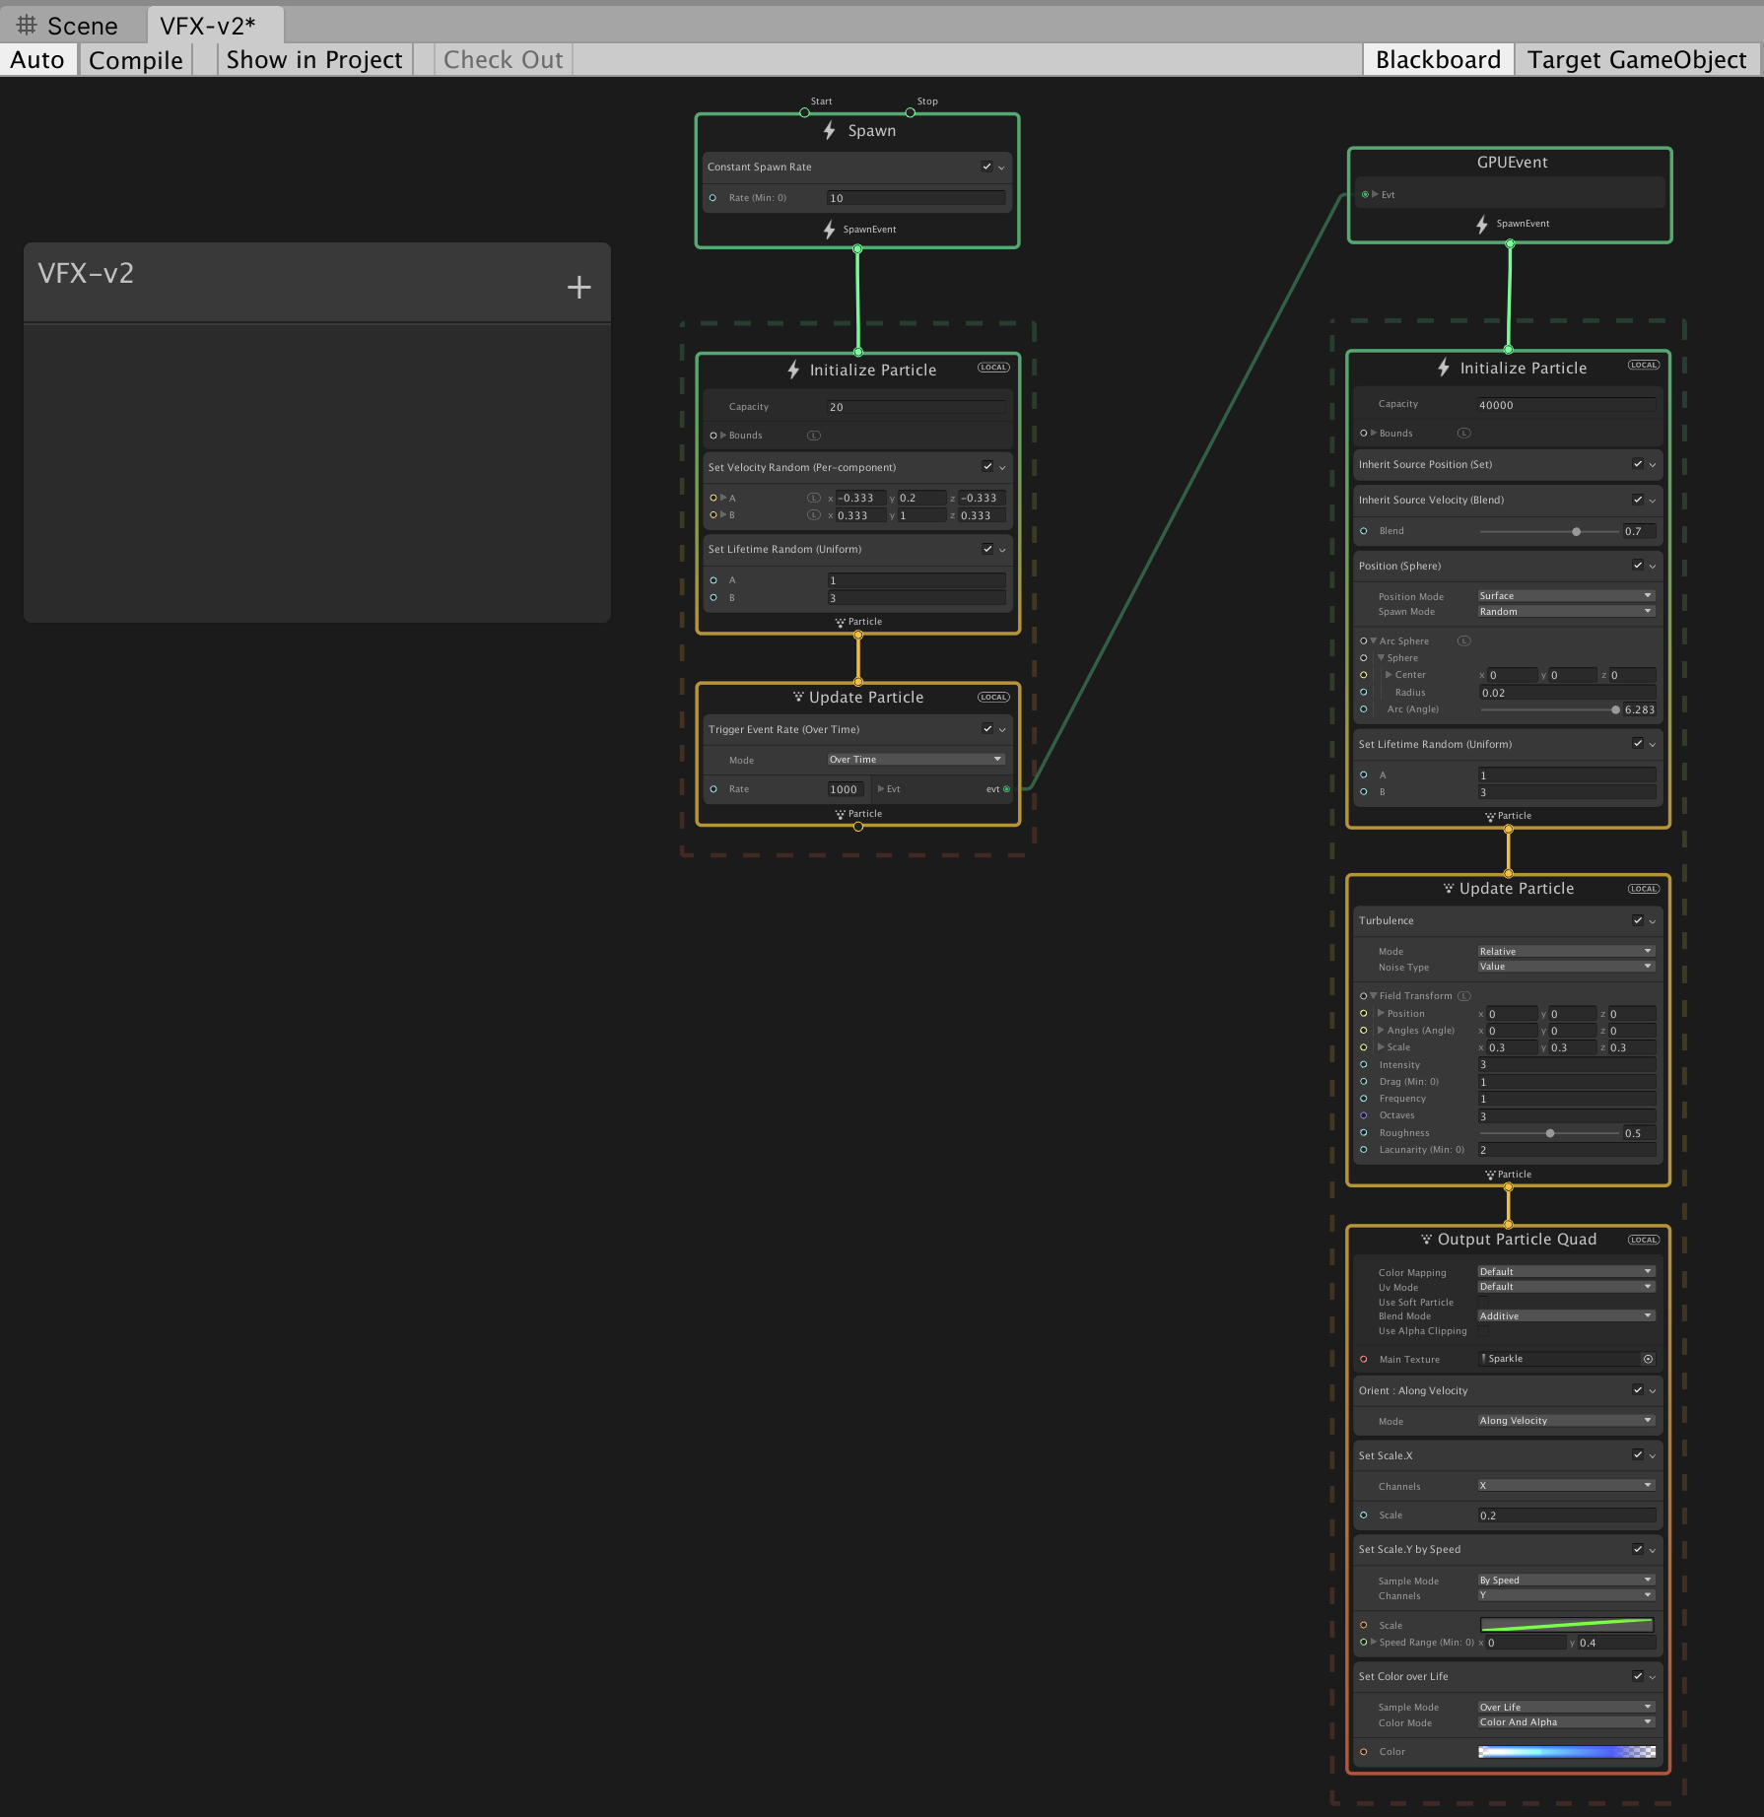The height and width of the screenshot is (1817, 1764).
Task: Click the Capacity field showing 40000
Action: [x=1566, y=405]
